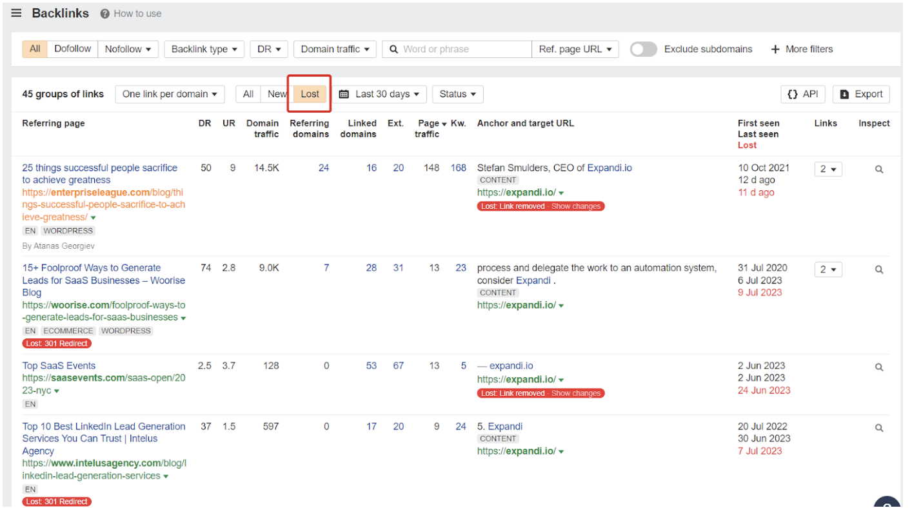Open the Nofollow dropdown
Image resolution: width=912 pixels, height=508 pixels.
point(128,49)
